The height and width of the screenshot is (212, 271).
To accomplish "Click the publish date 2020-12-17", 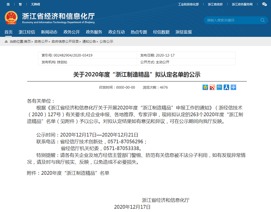I will (165, 55).
